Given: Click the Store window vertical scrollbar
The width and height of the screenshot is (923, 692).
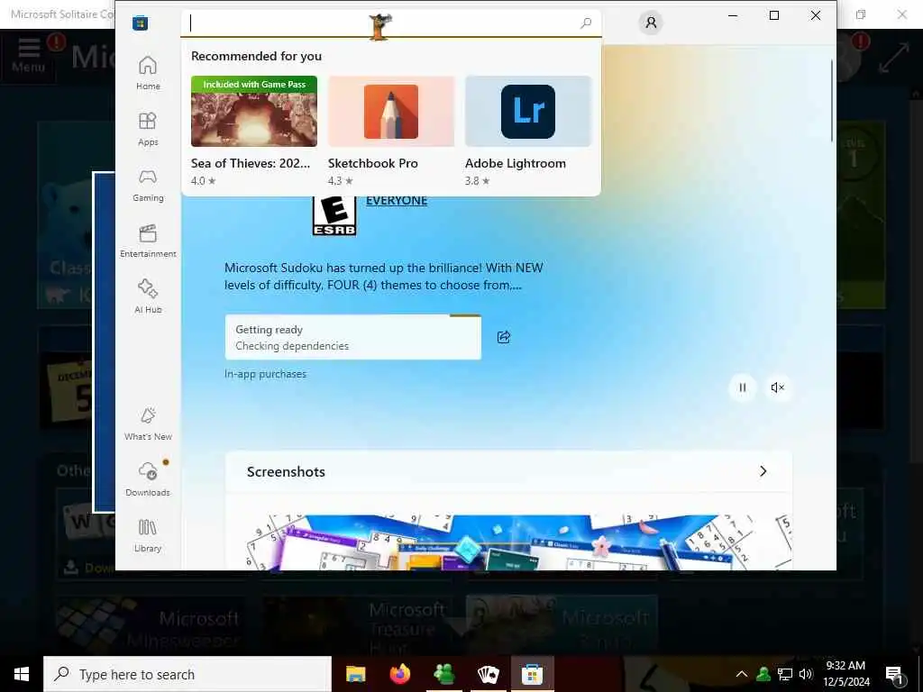Looking at the screenshot, I should coord(832,100).
